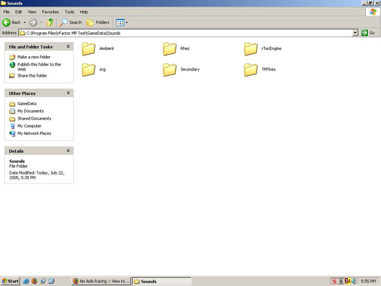
Task: Open the Search pane
Action: pos(70,22)
